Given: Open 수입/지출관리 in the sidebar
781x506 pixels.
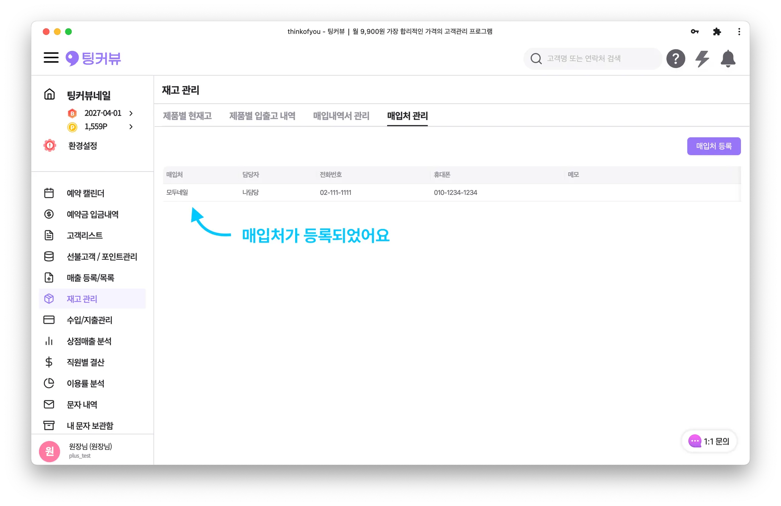Looking at the screenshot, I should (89, 320).
